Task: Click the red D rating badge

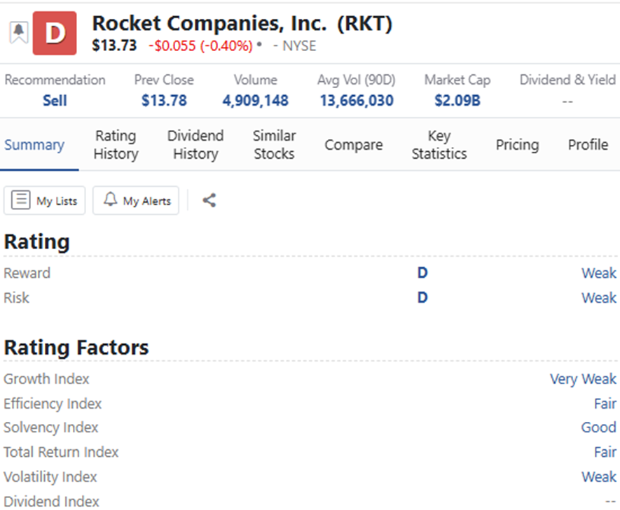Action: [55, 33]
